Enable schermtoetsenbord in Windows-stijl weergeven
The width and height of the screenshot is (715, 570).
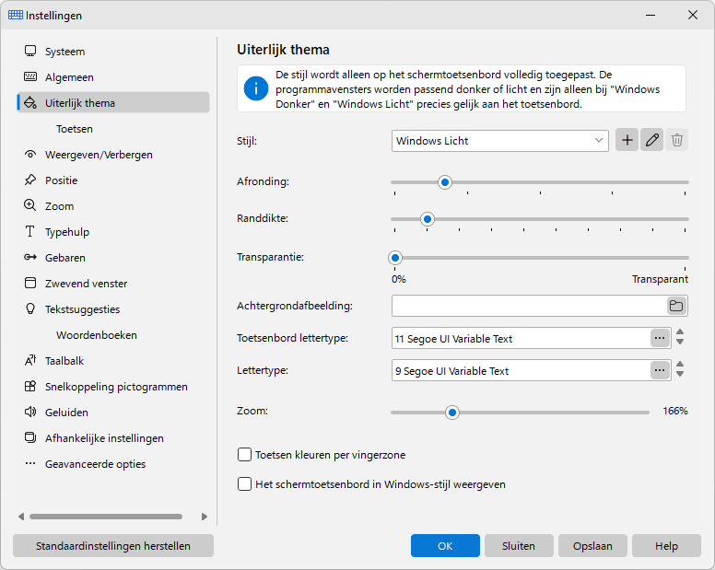[x=244, y=483]
